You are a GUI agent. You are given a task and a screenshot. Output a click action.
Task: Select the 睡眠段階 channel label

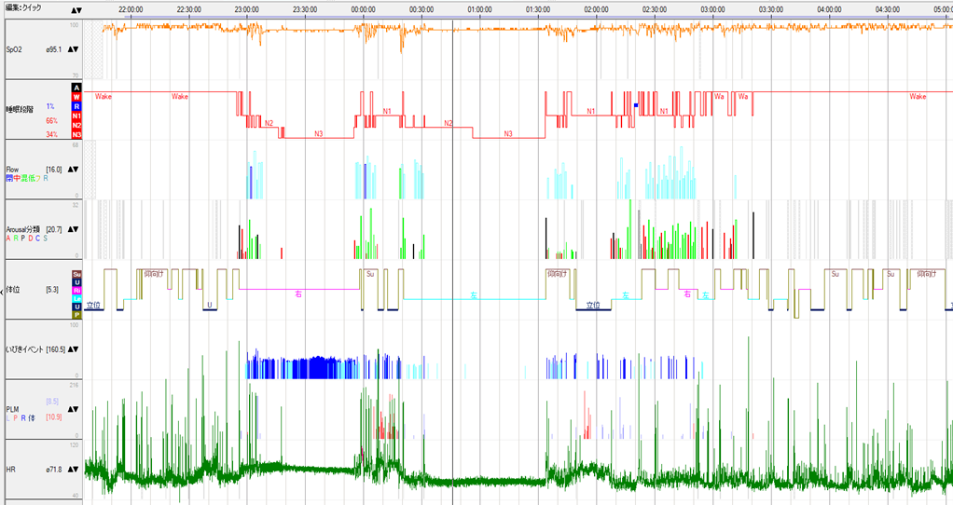pos(21,109)
